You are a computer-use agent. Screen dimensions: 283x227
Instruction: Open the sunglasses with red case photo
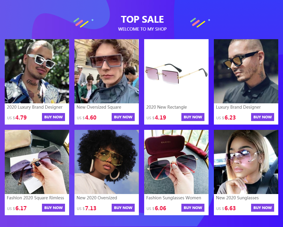(x=176, y=162)
